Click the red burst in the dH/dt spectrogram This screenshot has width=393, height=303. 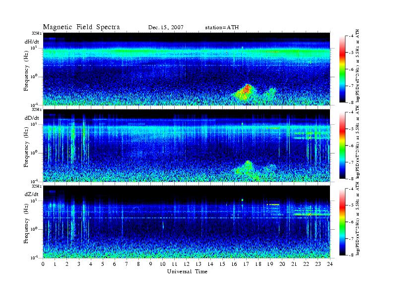[247, 89]
